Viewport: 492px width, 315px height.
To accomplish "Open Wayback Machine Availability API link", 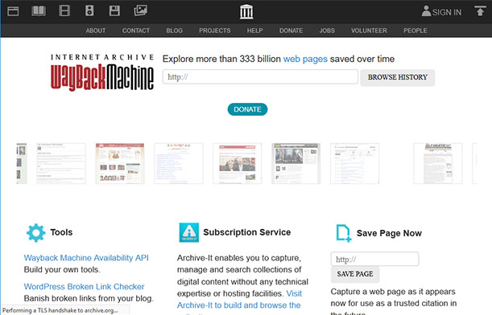I will coord(86,258).
